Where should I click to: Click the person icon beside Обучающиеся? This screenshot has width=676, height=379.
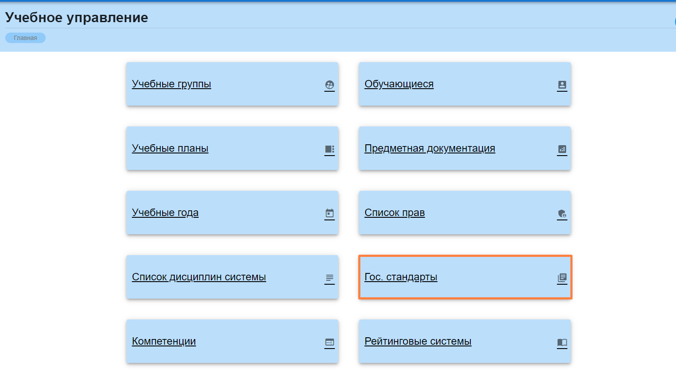[562, 85]
